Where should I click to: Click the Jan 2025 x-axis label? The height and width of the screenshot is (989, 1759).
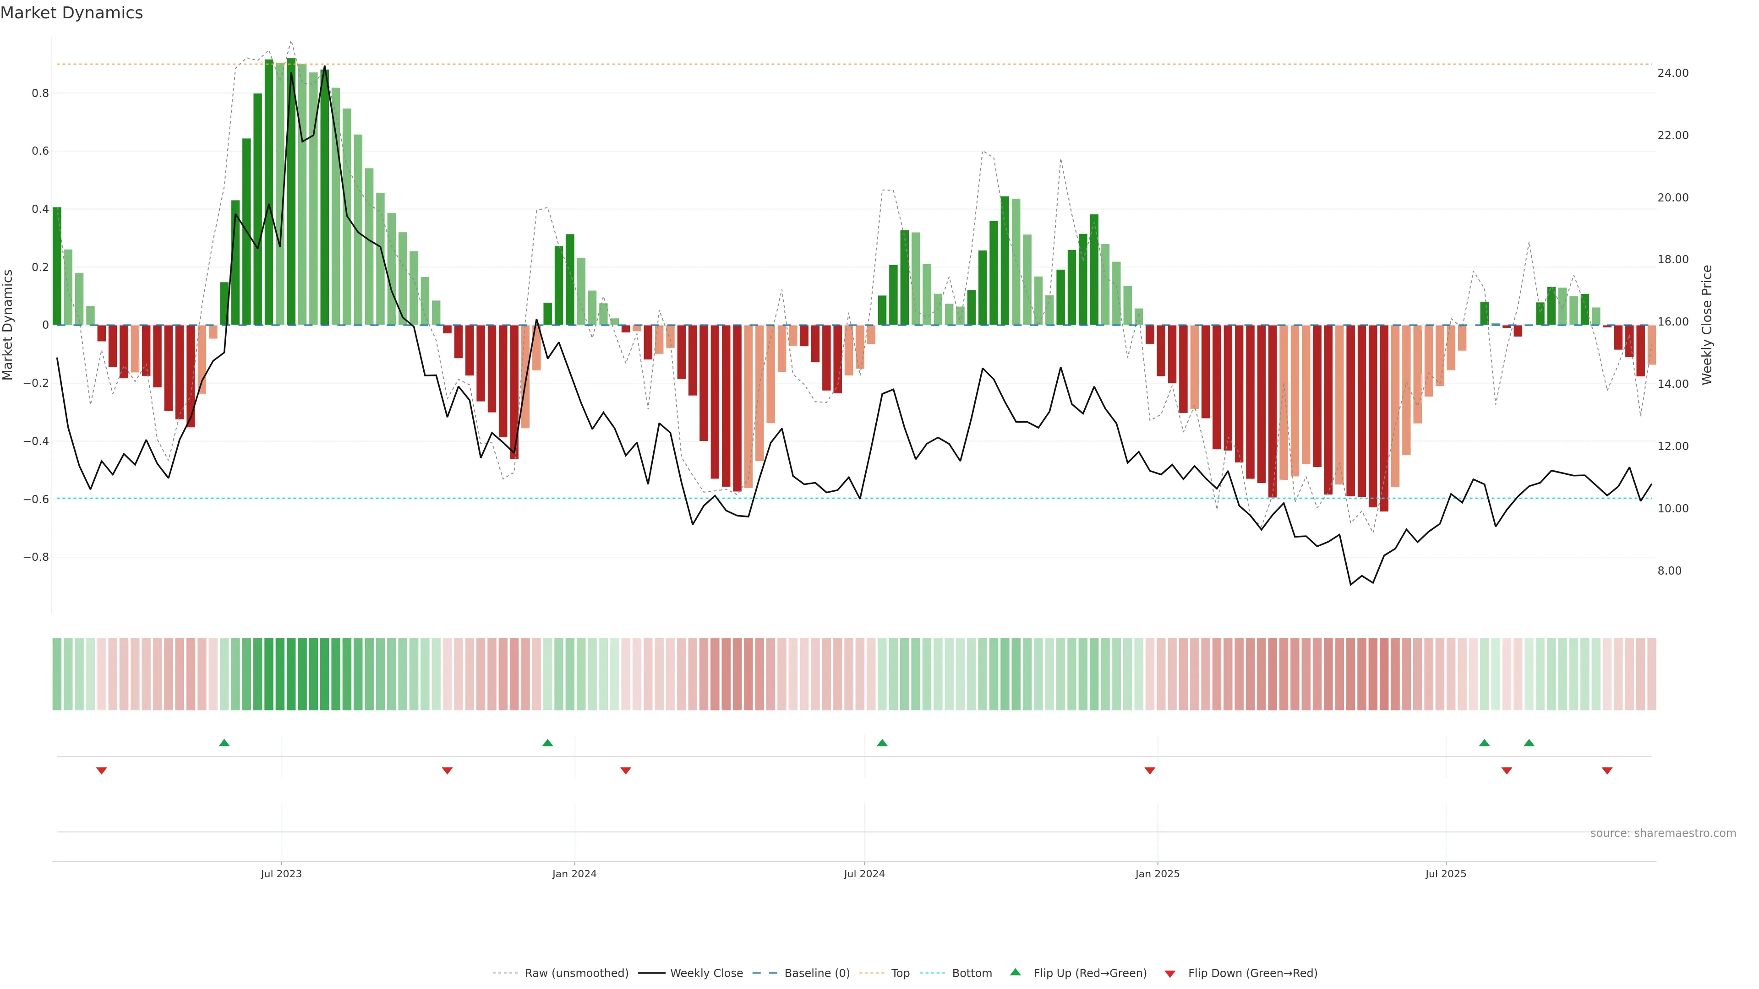coord(1157,874)
